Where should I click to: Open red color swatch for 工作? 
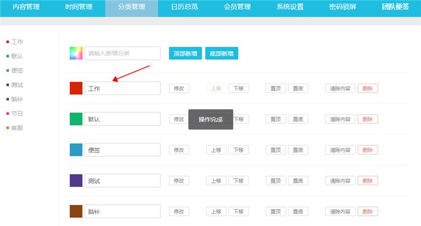[76, 88]
